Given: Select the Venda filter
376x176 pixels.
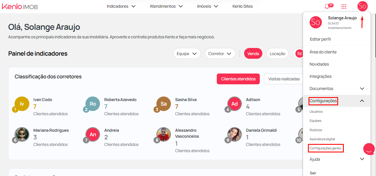Looking at the screenshot, I should click(253, 54).
